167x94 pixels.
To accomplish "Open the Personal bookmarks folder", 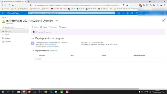I will pyautogui.click(x=5, y=9).
